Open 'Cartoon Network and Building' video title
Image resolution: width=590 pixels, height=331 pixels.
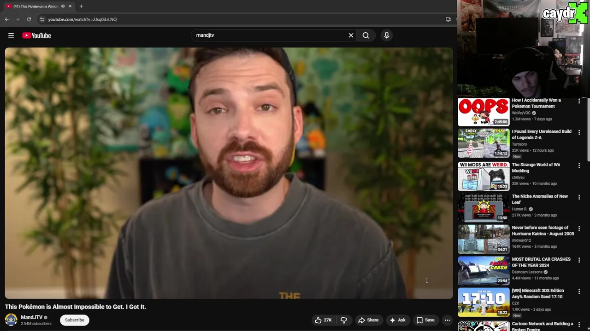click(543, 326)
